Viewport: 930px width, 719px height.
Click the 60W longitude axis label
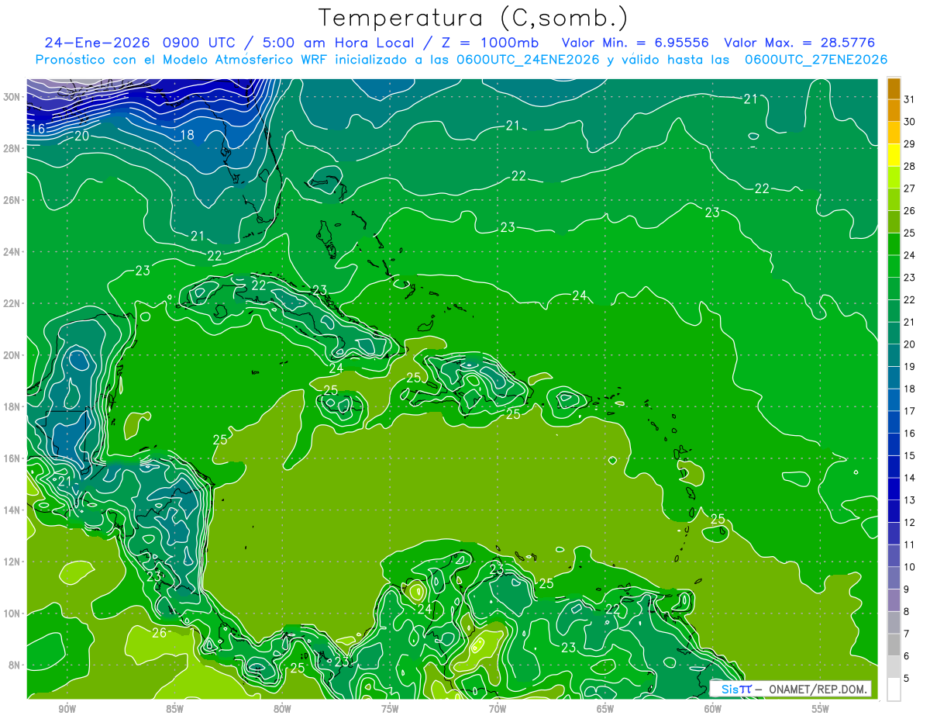pos(713,709)
